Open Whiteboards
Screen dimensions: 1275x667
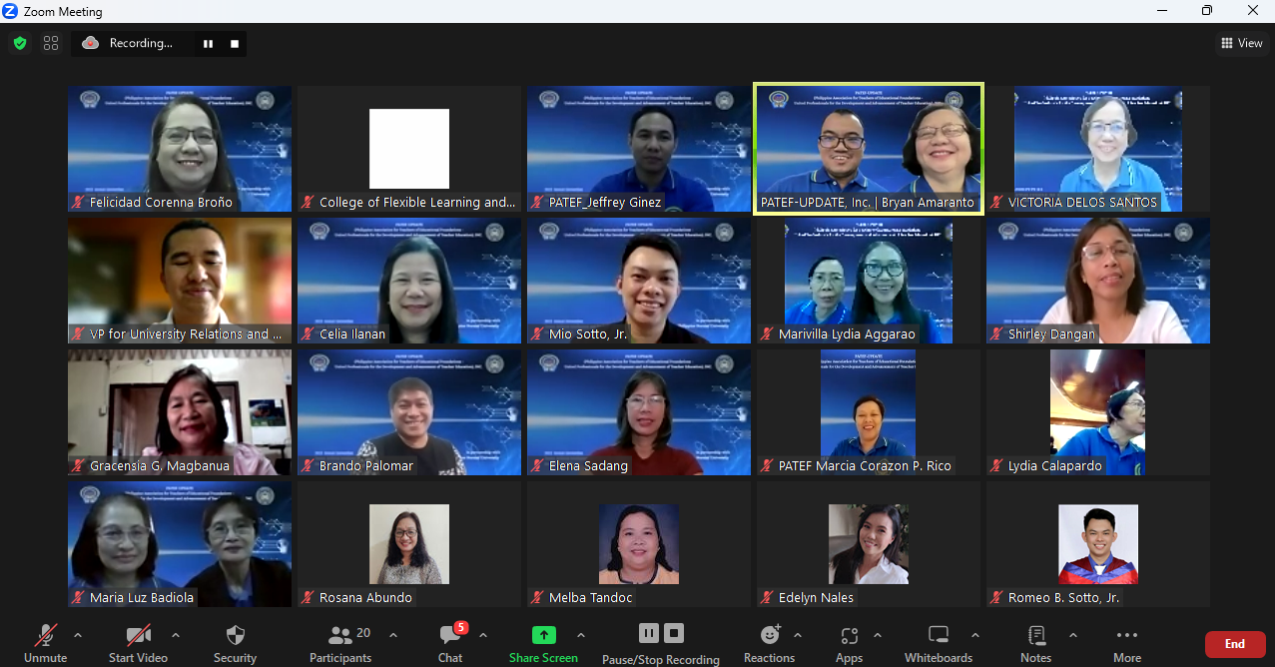[938, 643]
